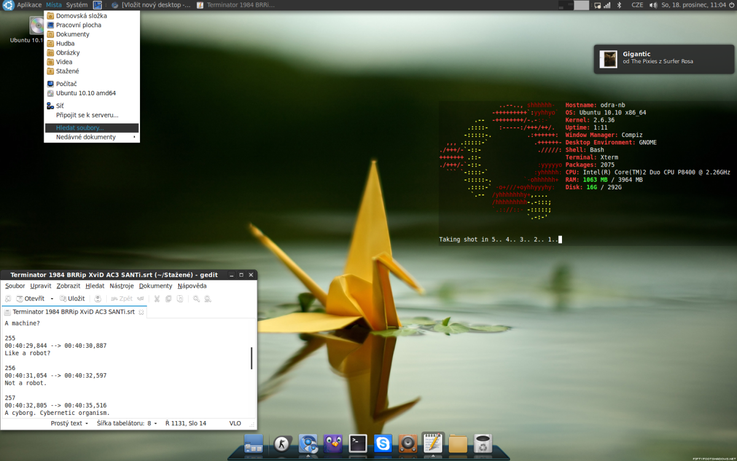Click the text line "Not a robot."
The image size is (737, 461).
point(26,383)
